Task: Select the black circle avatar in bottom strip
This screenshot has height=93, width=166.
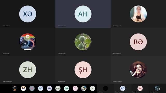Action: [x=106, y=88]
